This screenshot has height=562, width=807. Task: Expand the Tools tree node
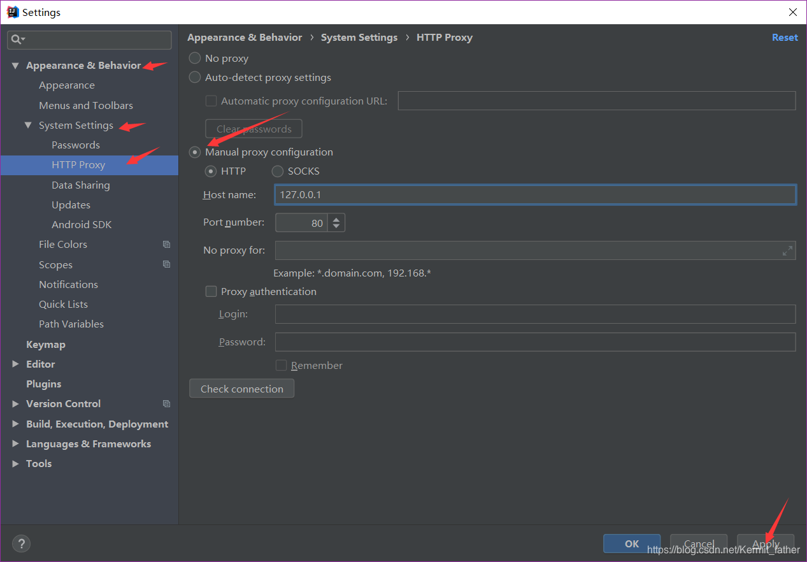pyautogui.click(x=15, y=463)
